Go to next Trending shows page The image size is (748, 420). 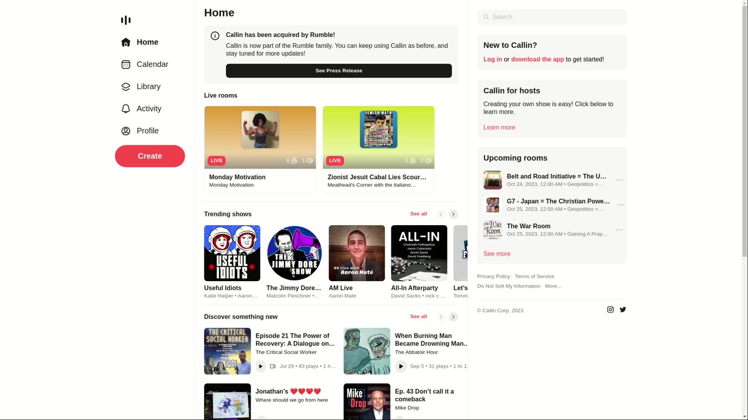453,214
